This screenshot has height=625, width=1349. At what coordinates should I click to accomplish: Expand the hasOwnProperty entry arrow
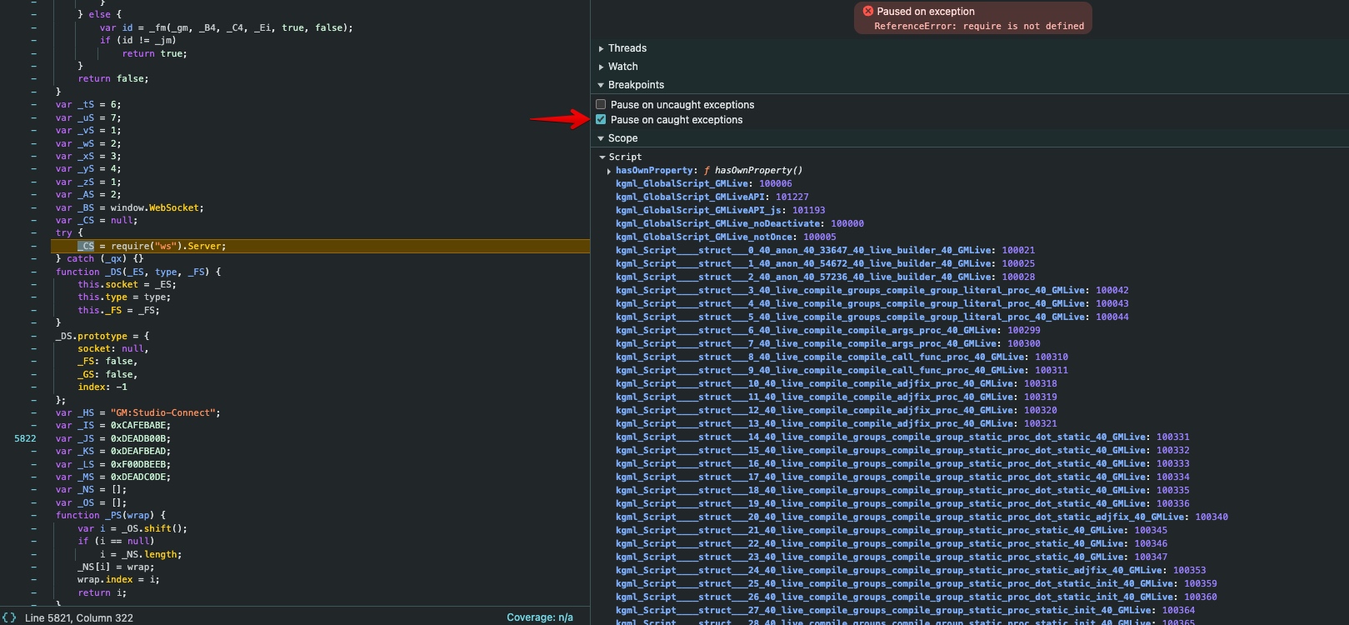[609, 171]
